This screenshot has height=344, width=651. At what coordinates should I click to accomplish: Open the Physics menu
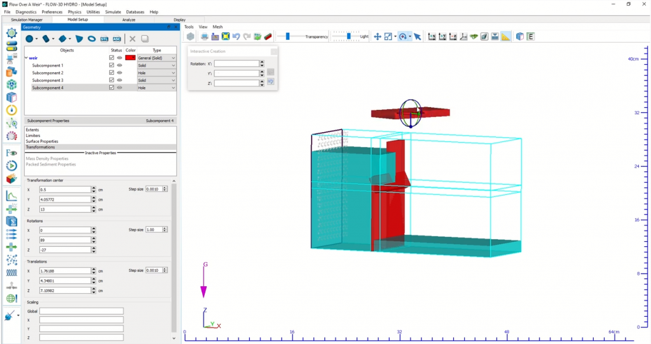tap(74, 12)
